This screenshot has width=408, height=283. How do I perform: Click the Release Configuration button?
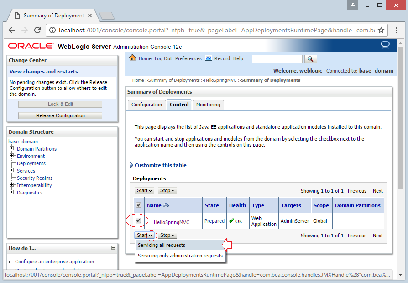click(x=60, y=115)
